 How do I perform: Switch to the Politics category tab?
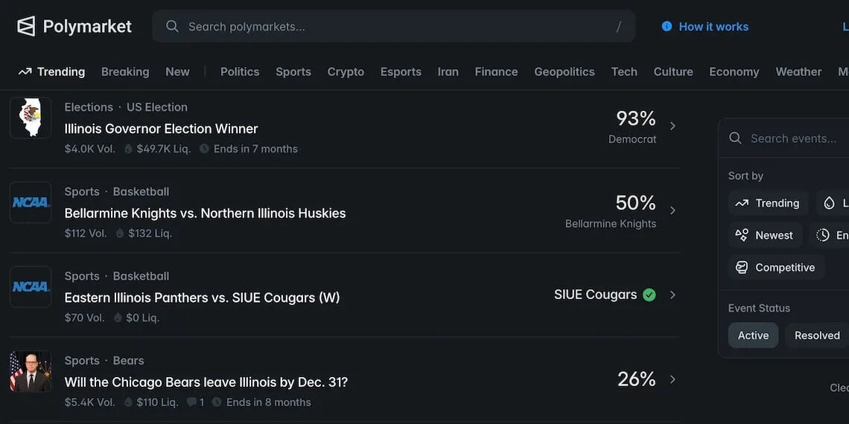click(x=240, y=72)
